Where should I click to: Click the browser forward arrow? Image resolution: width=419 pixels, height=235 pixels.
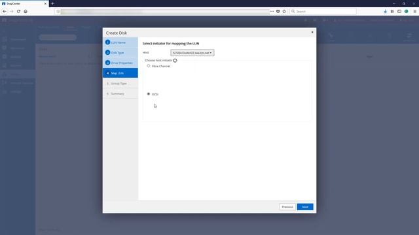click(12, 12)
